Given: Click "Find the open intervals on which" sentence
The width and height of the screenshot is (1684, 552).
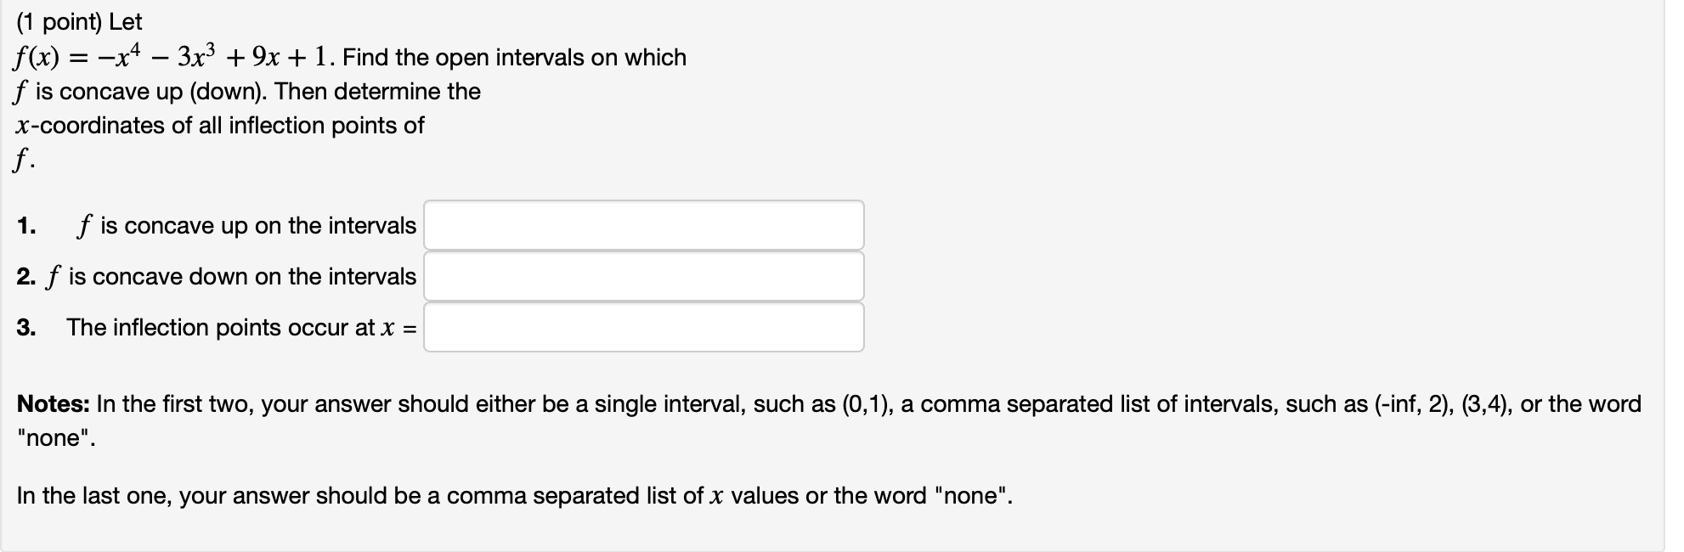Looking at the screenshot, I should [515, 58].
